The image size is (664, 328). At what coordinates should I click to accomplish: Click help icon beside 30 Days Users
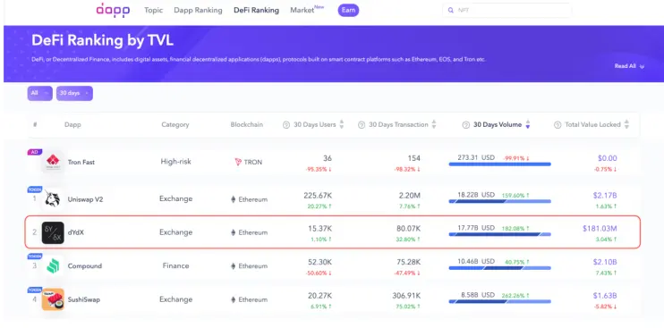(285, 125)
